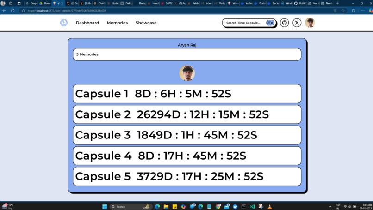Click the Aryan Raj name heading
The width and height of the screenshot is (373, 210).
[x=187, y=45]
